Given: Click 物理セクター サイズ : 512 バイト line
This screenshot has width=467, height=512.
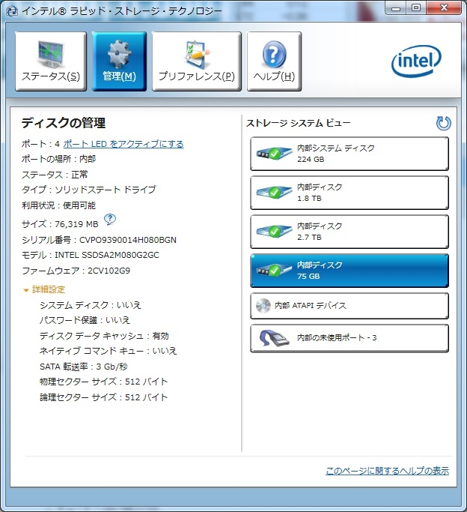Looking at the screenshot, I should (x=103, y=382).
